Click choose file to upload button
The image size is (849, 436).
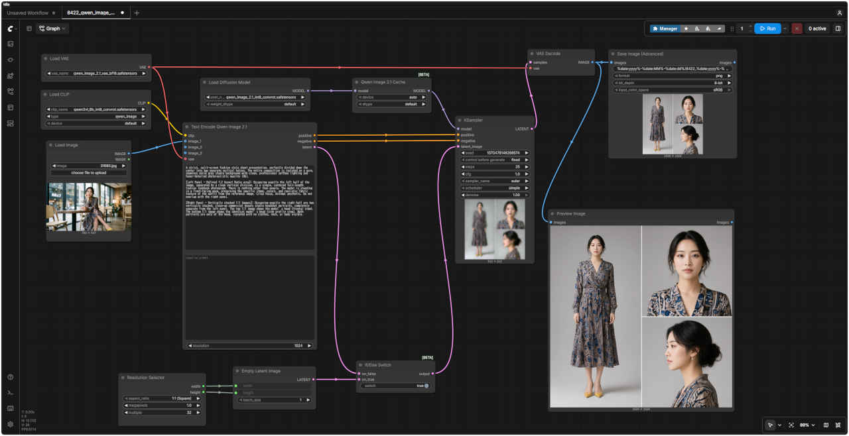point(89,173)
